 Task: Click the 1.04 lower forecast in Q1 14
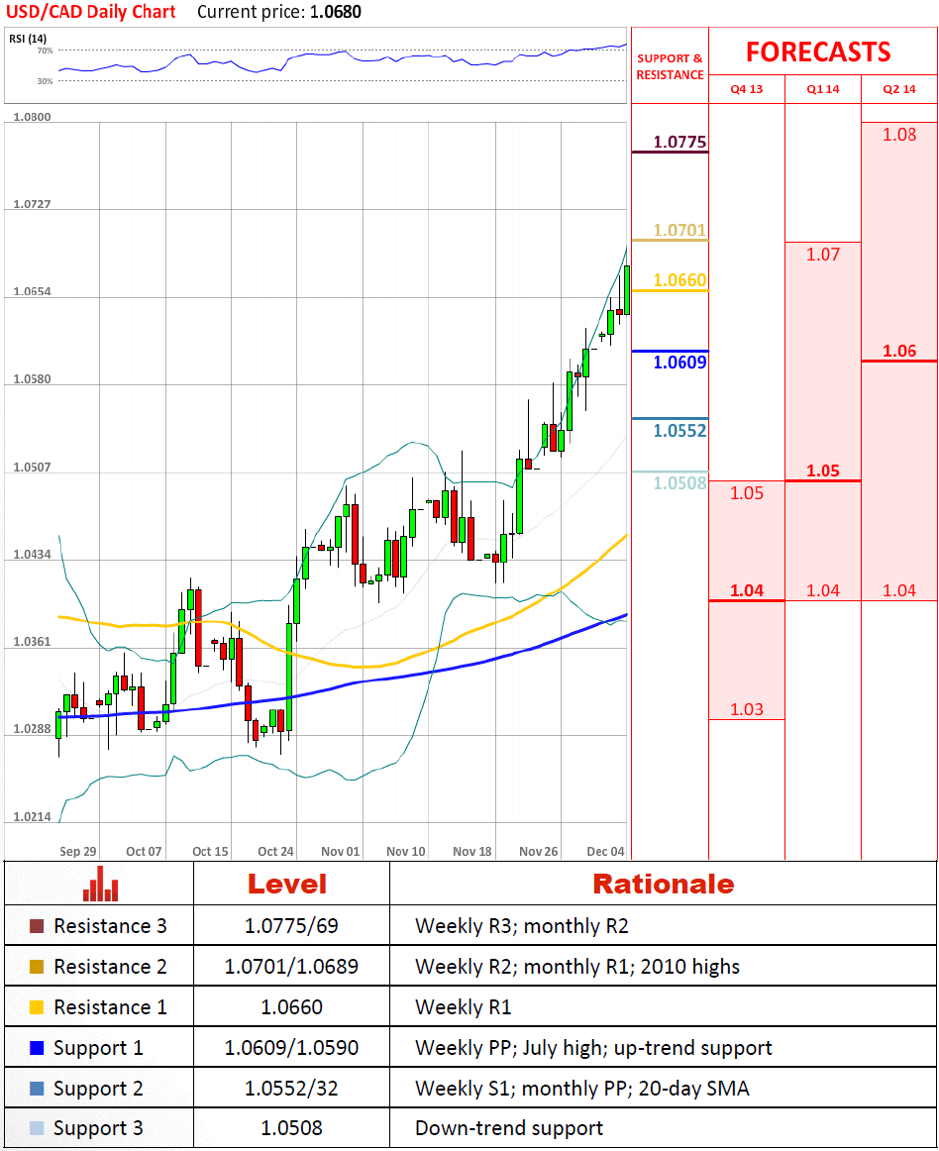pos(823,590)
